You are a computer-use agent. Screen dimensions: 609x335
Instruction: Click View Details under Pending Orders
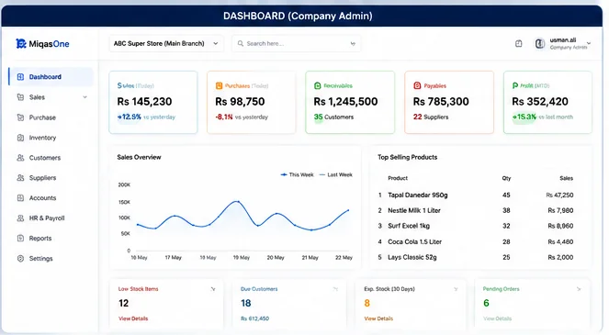498,318
